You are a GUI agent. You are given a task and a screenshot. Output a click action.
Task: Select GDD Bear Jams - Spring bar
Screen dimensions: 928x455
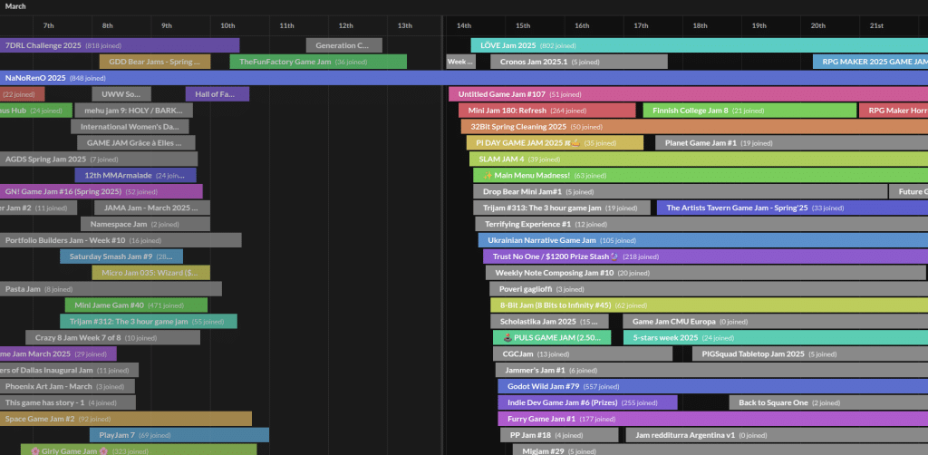point(155,62)
